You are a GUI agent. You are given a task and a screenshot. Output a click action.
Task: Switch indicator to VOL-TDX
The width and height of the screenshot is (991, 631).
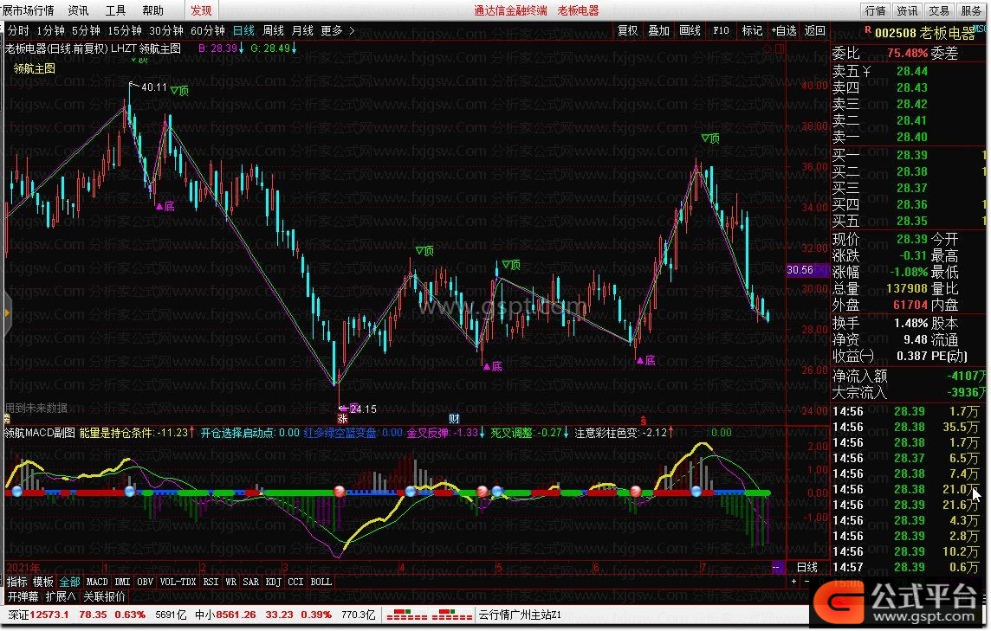pyautogui.click(x=178, y=582)
